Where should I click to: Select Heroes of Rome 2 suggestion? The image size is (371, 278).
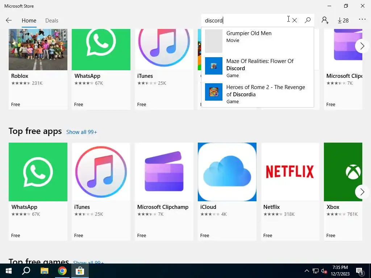[x=258, y=94]
